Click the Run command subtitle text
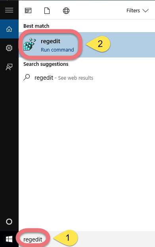The width and height of the screenshot is (155, 247). click(57, 50)
